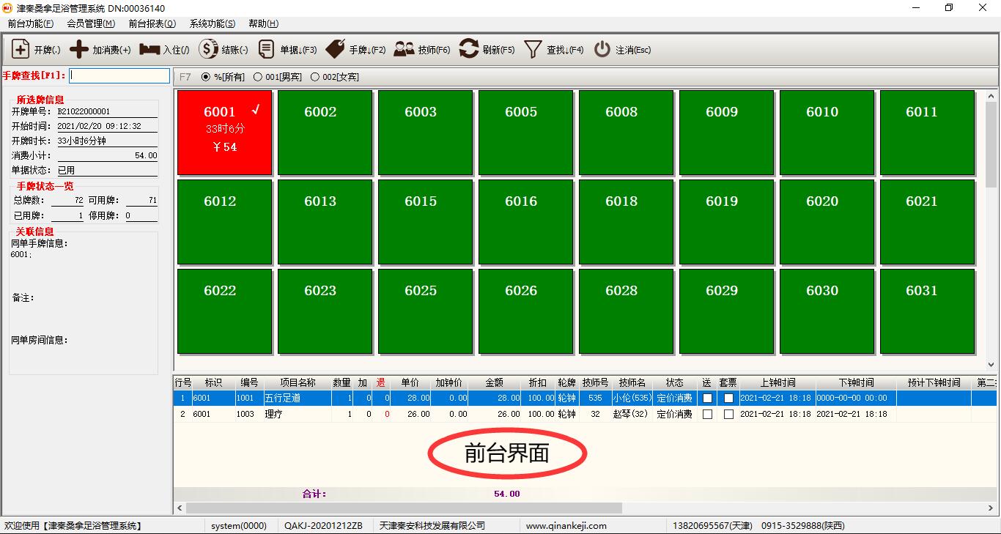This screenshot has height=534, width=1001.
Task: Select the red occupied card 6001
Action: (x=224, y=133)
